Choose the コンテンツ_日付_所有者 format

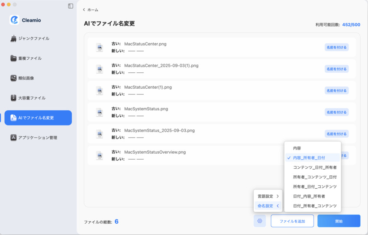click(313, 167)
